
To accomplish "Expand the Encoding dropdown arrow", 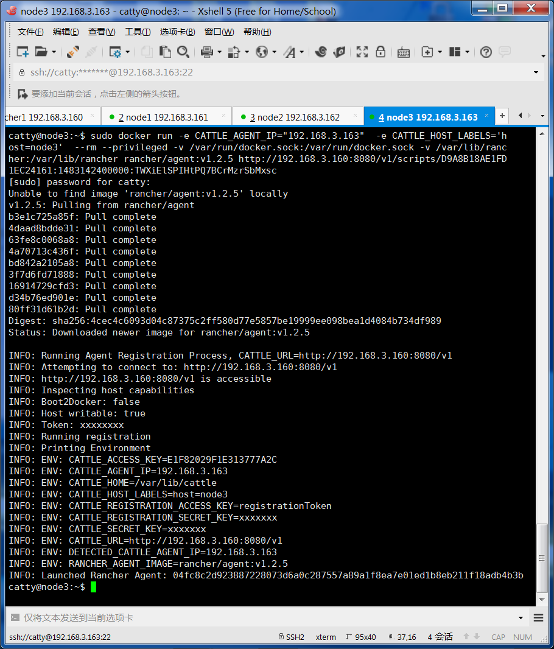I will pyautogui.click(x=275, y=52).
